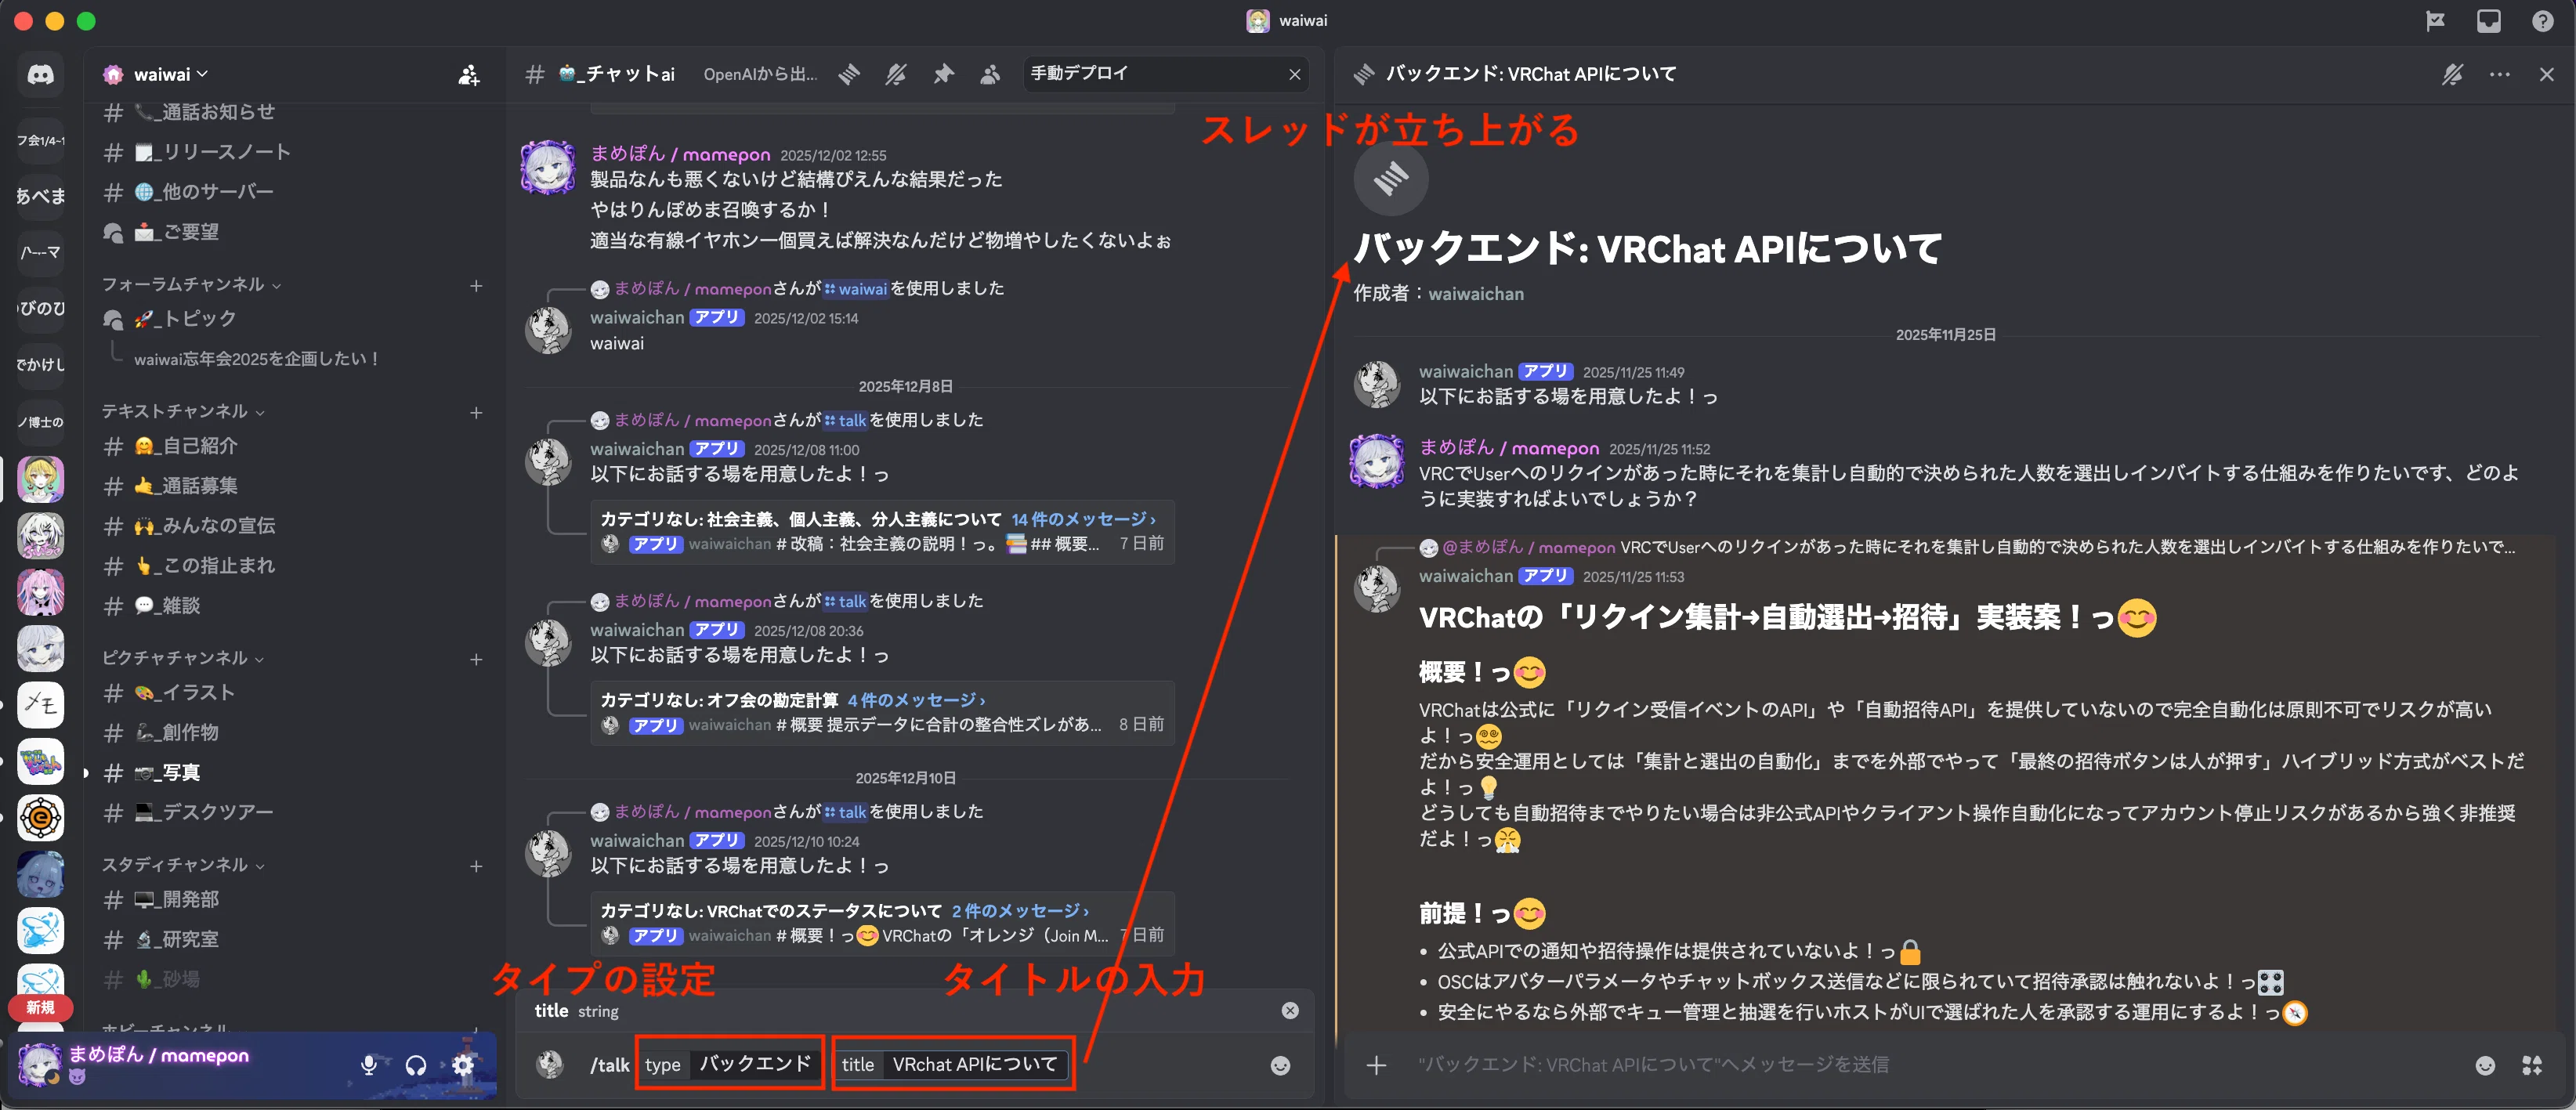The height and width of the screenshot is (1110, 2576).
Task: Add channel to ピクチャチャンネル category
Action: pyautogui.click(x=476, y=659)
